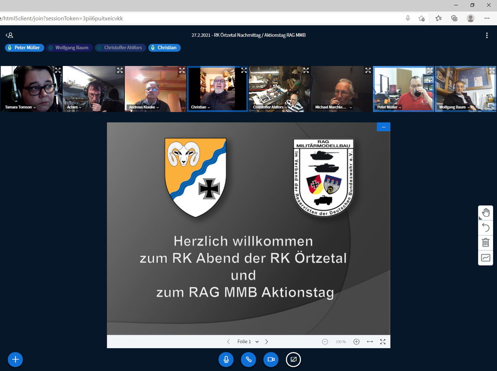Click browser microphone permission icon
The height and width of the screenshot is (371, 497).
[408, 18]
